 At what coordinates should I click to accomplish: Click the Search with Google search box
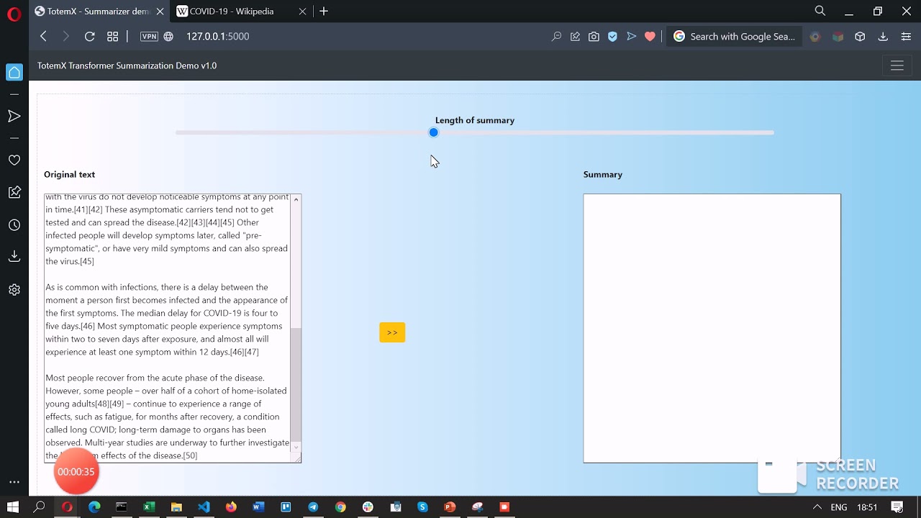pyautogui.click(x=735, y=36)
